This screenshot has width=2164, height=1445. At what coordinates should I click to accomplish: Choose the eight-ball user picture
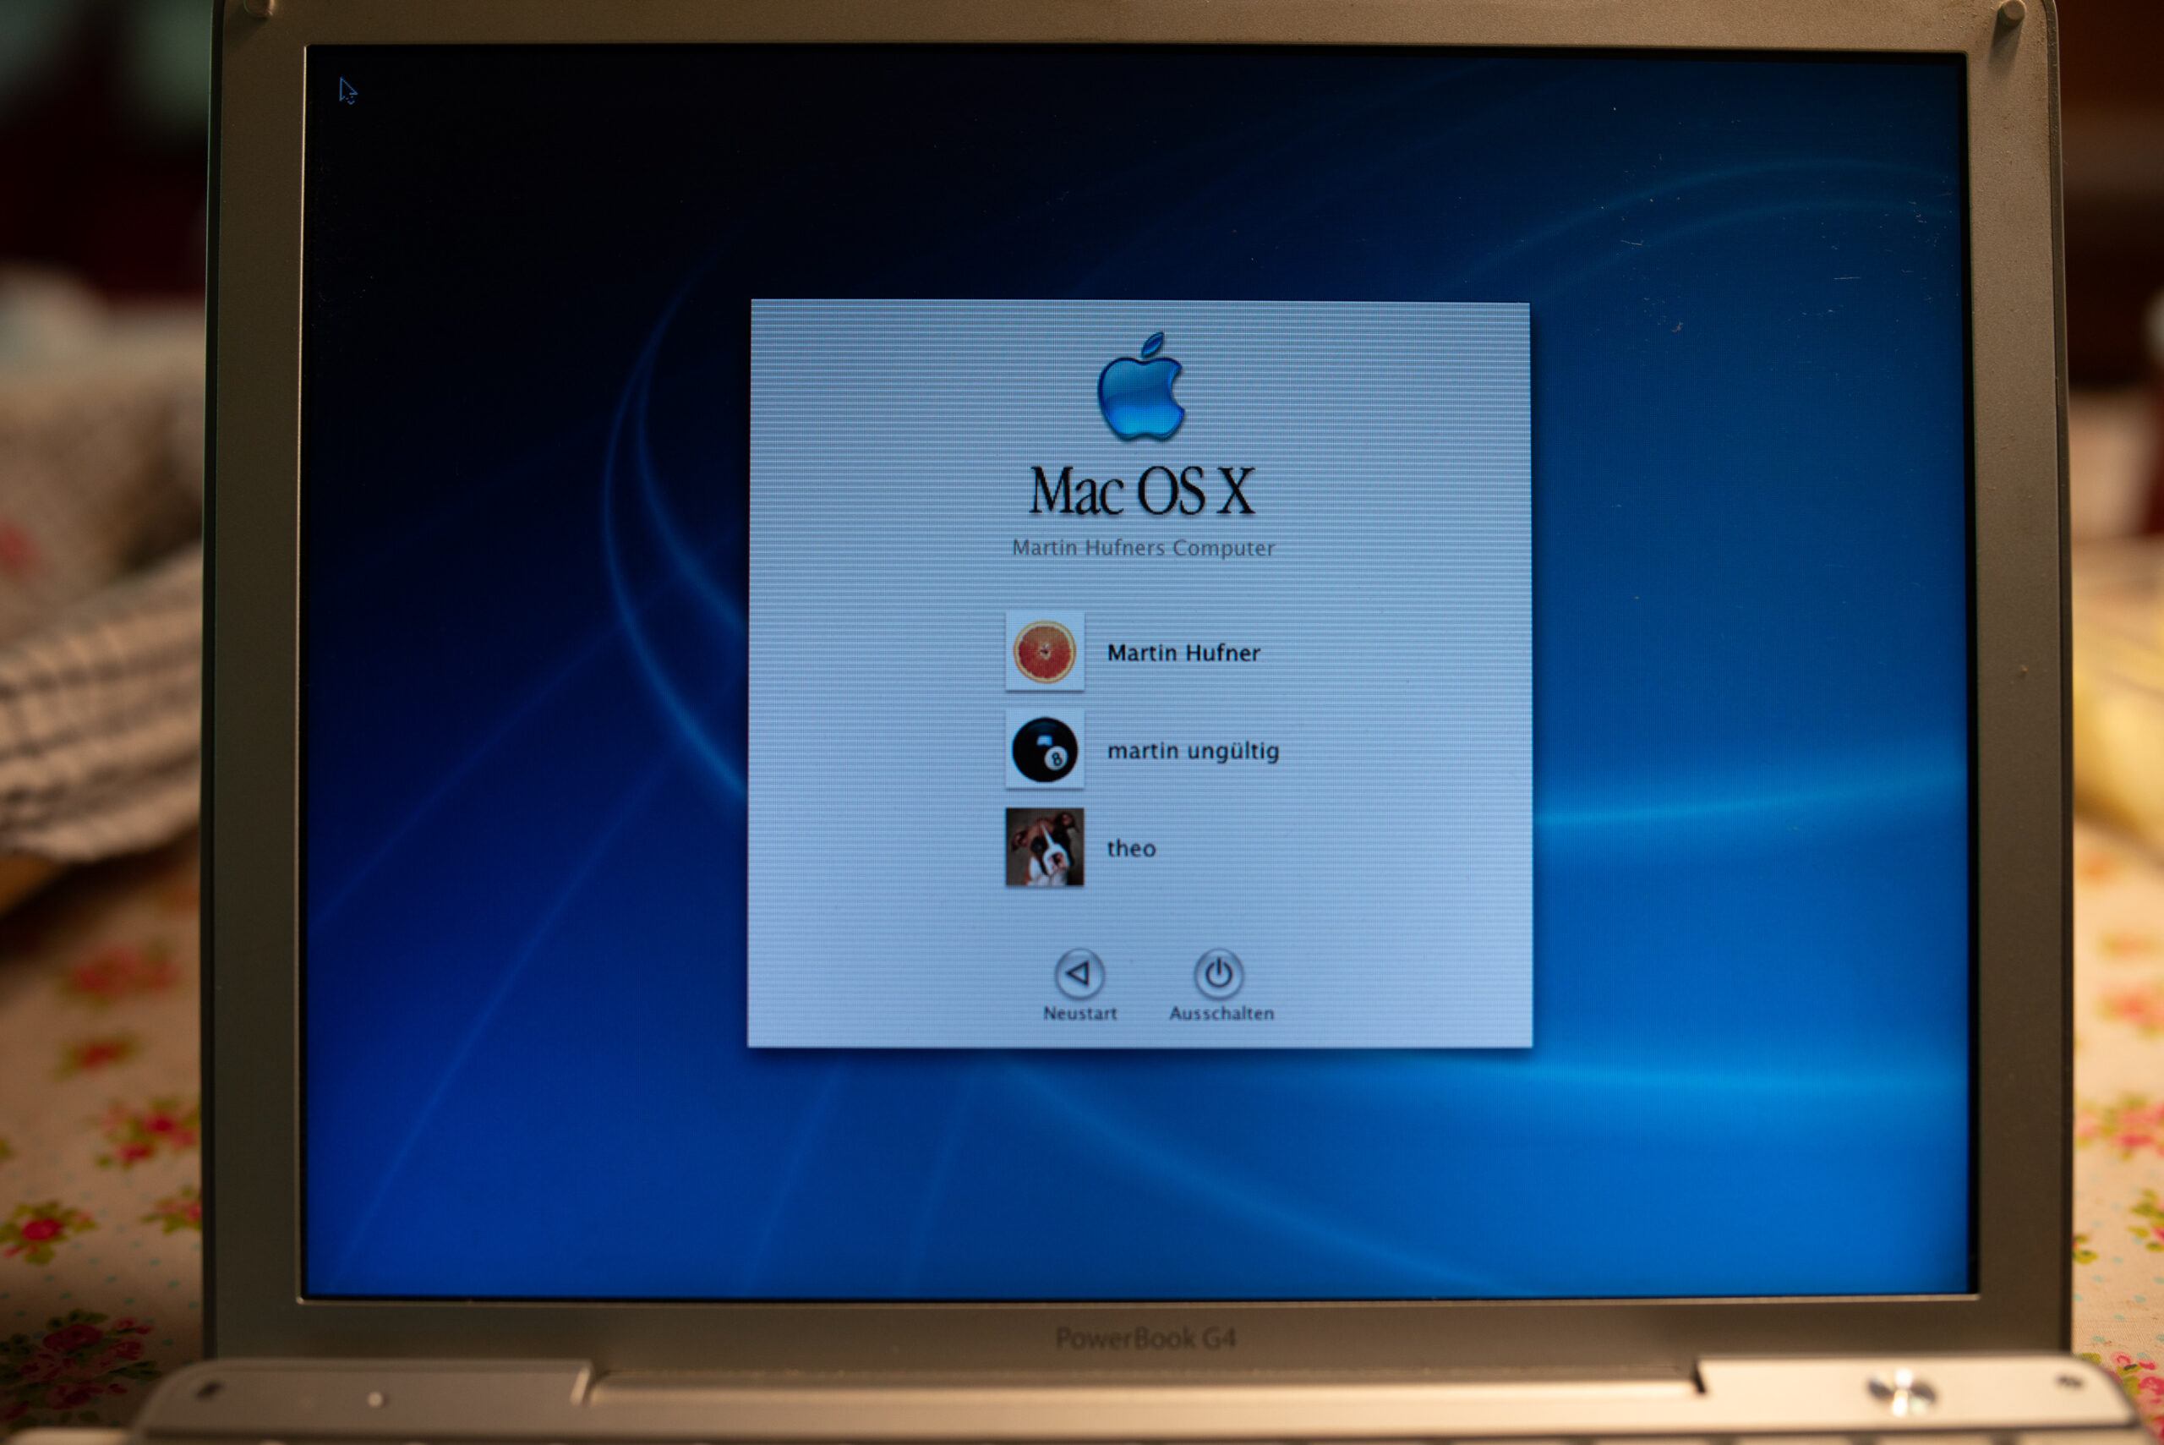pyautogui.click(x=1044, y=749)
